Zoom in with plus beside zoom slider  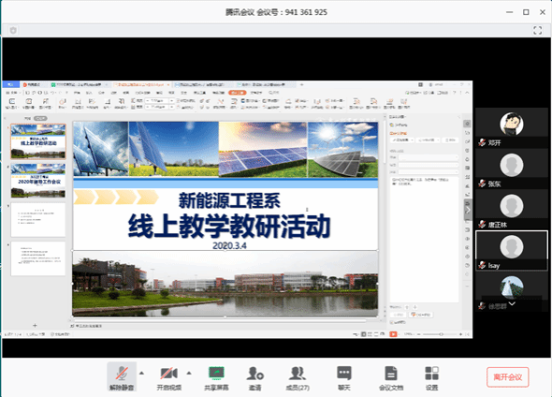461,334
